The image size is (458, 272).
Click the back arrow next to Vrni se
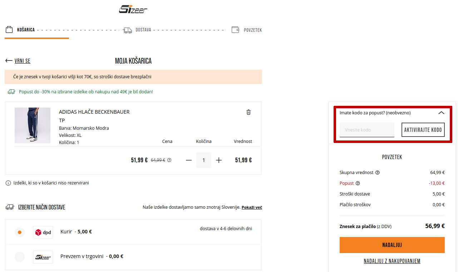point(9,61)
